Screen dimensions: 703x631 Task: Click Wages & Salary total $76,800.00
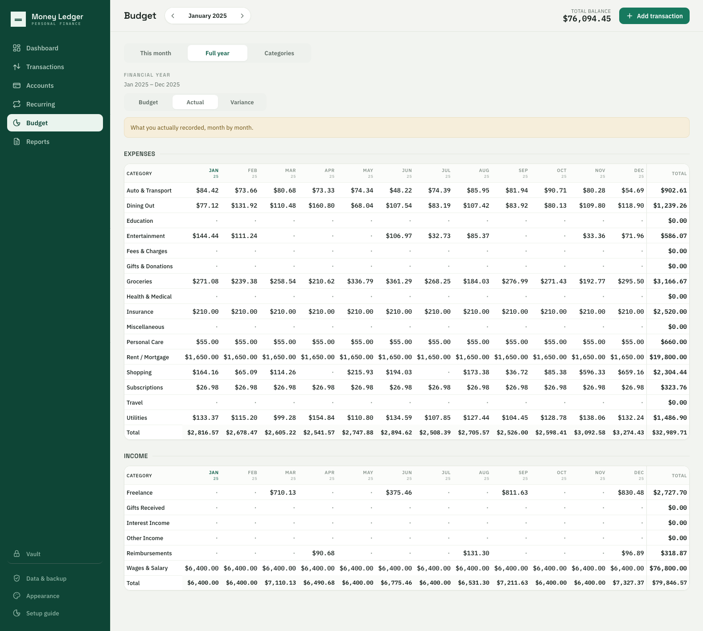click(668, 568)
